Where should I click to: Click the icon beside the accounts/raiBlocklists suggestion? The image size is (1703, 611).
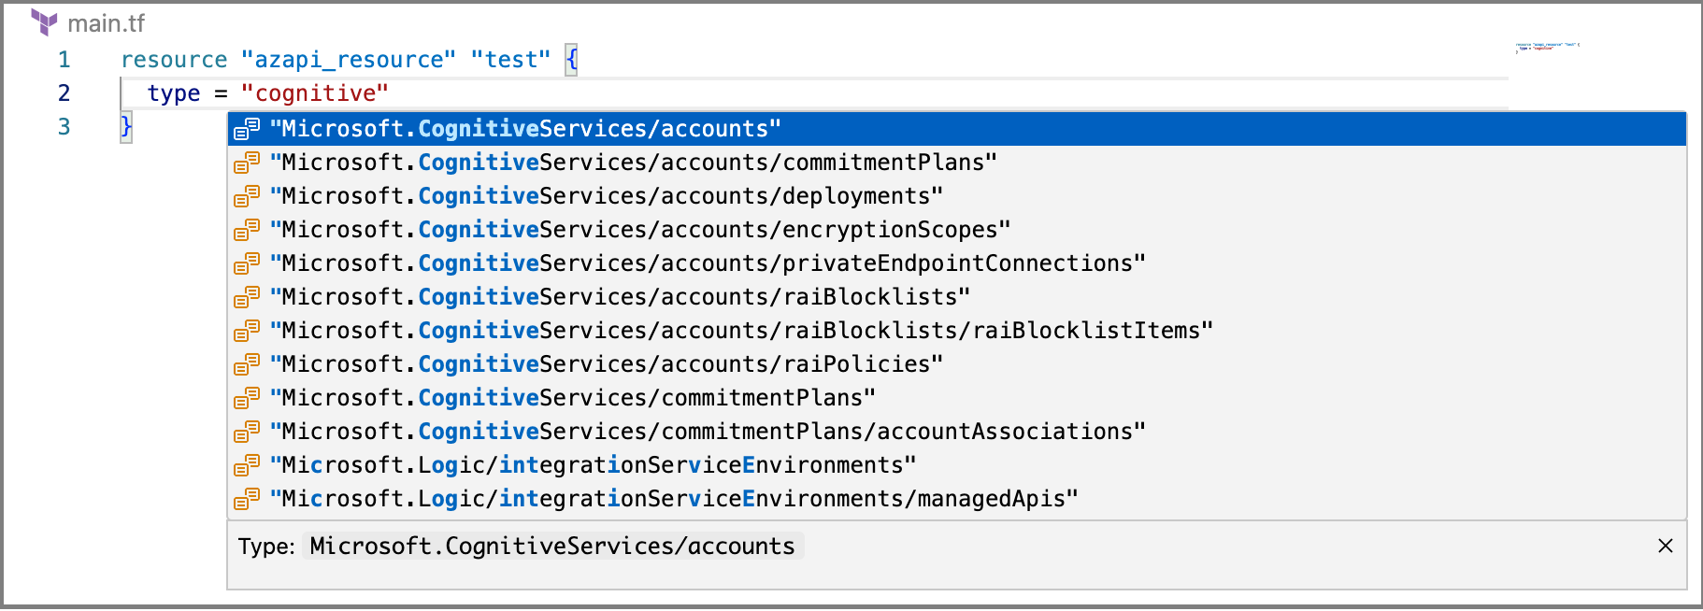(x=247, y=297)
